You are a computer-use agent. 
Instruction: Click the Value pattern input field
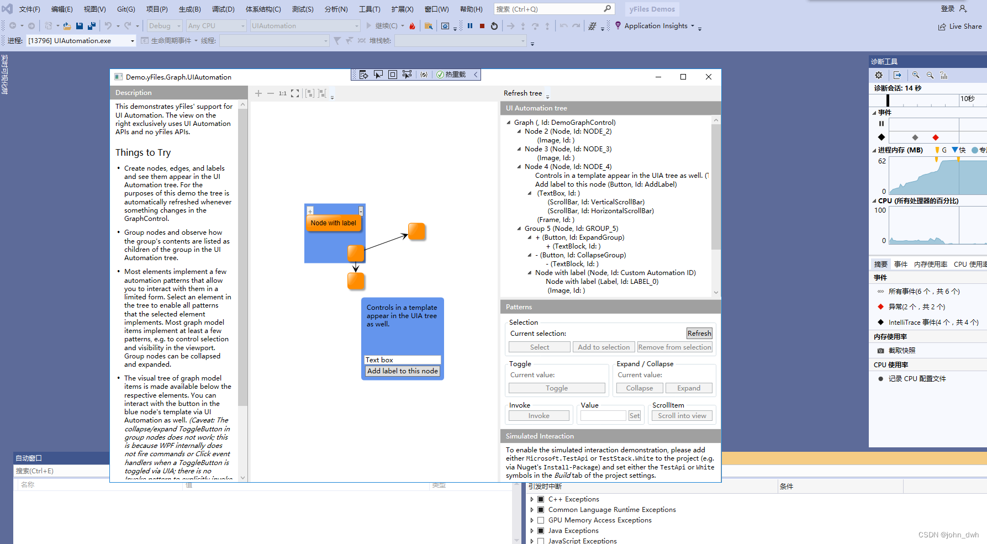(x=603, y=416)
